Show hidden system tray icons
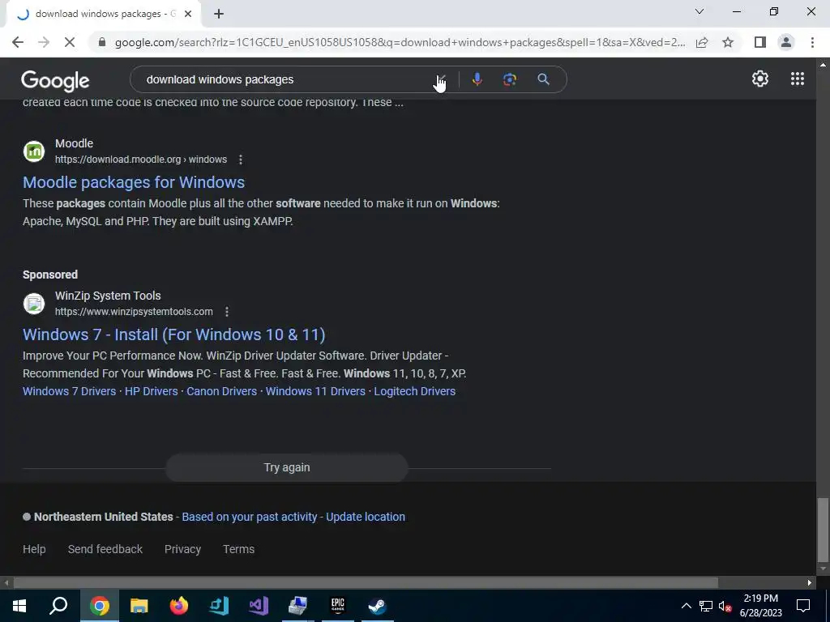The image size is (830, 622). pyautogui.click(x=686, y=606)
